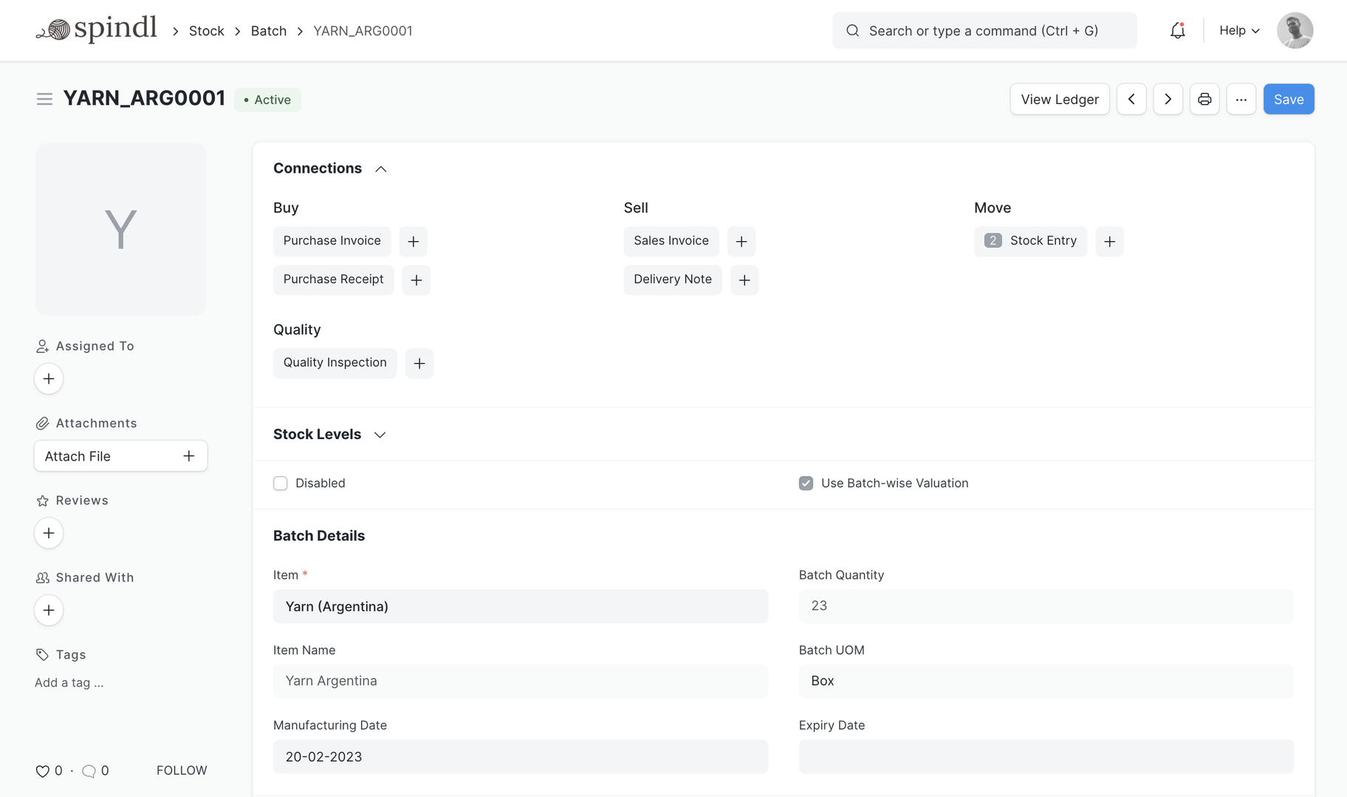Go to next batch record

pos(1168,99)
